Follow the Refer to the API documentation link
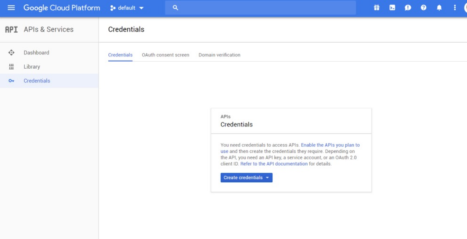 click(274, 164)
